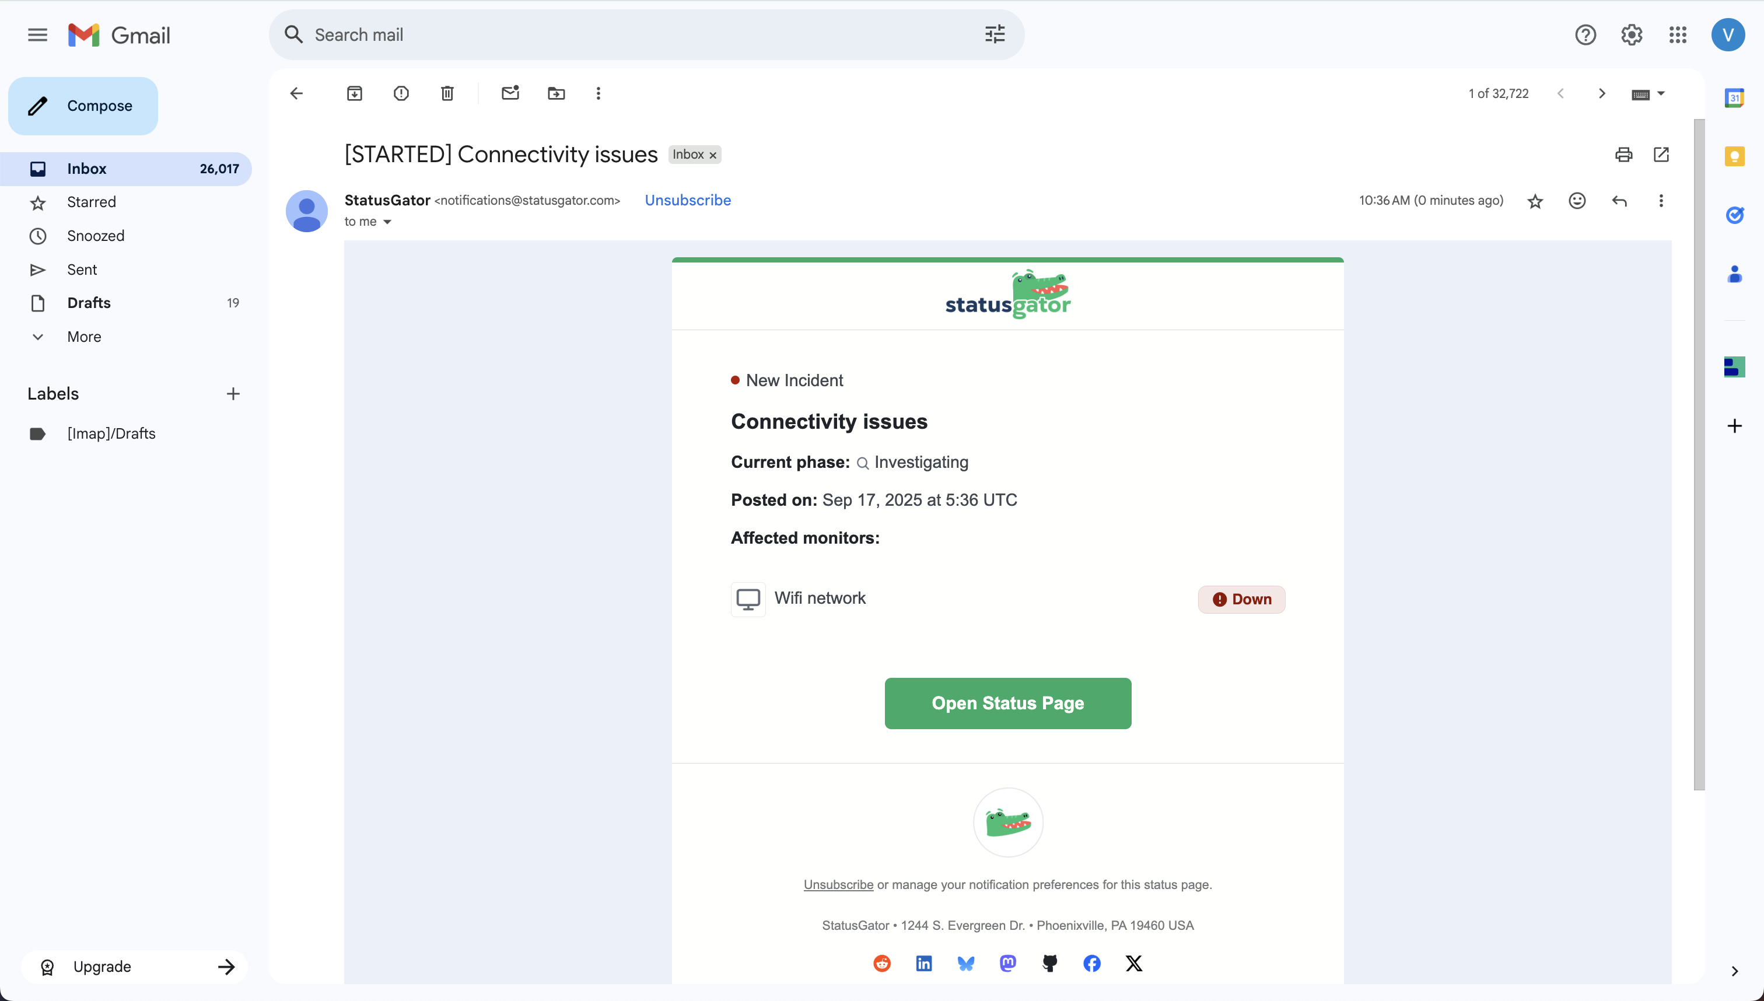Reply using the arrow icon

coord(1619,201)
